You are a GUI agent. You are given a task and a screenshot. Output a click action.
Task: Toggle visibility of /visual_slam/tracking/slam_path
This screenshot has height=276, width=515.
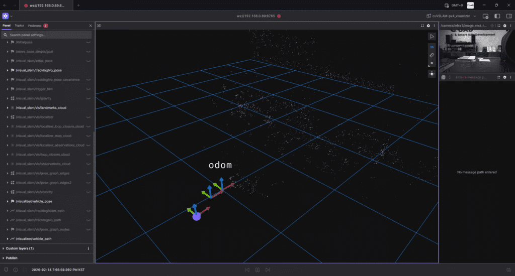pos(88,211)
